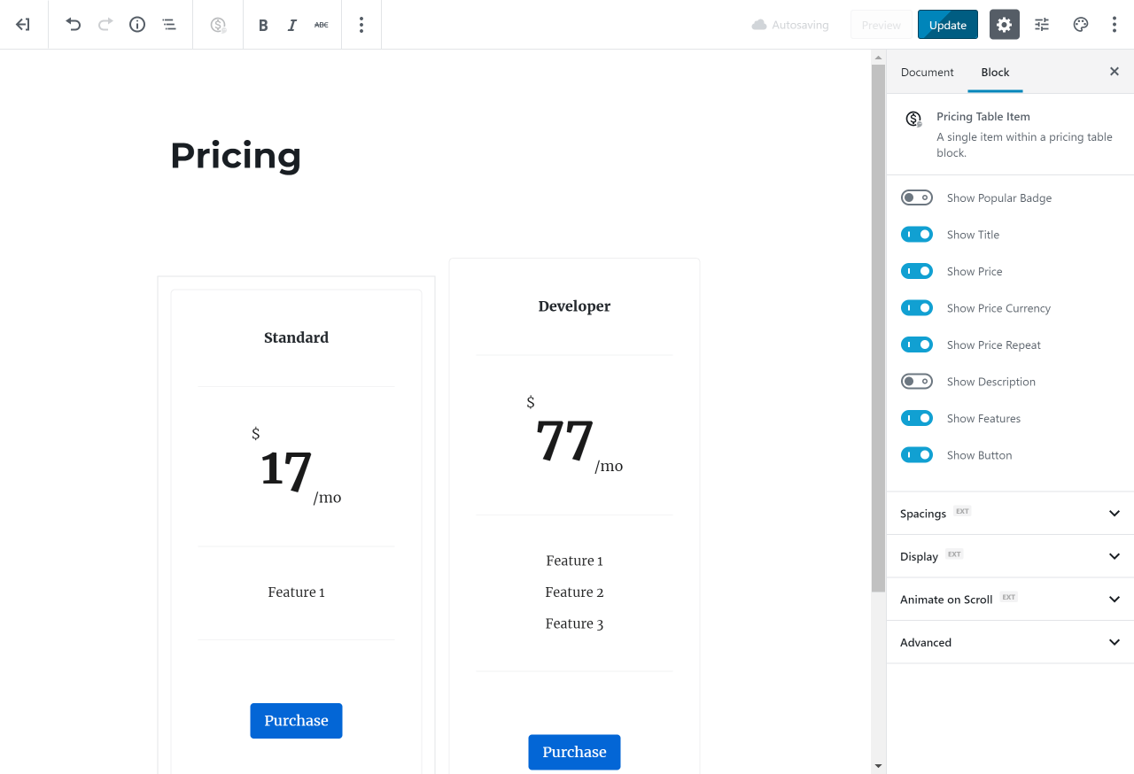Apply bold formatting with the B icon

click(263, 25)
